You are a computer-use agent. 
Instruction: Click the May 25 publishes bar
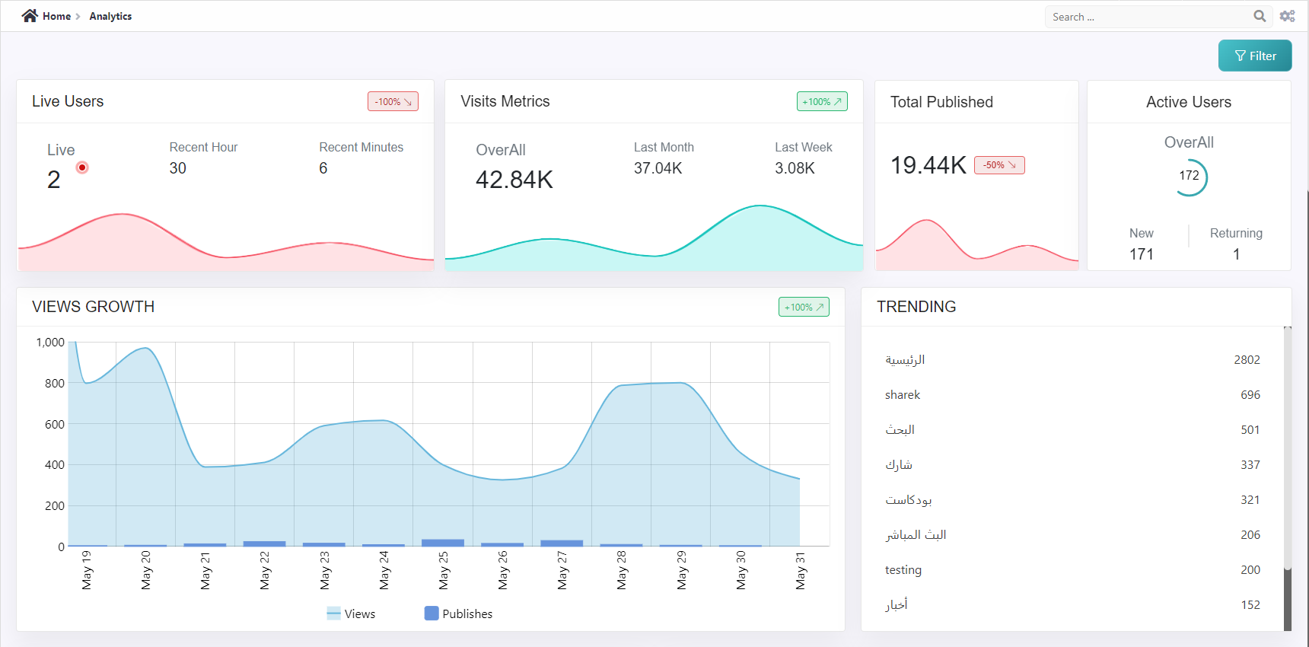click(443, 543)
